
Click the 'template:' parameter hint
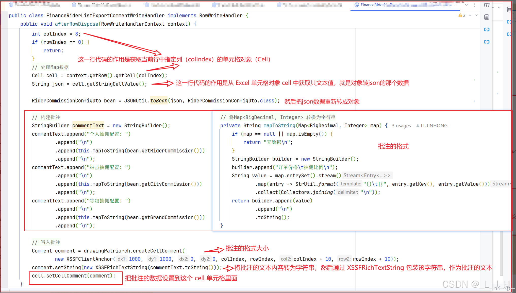[x=351, y=184]
